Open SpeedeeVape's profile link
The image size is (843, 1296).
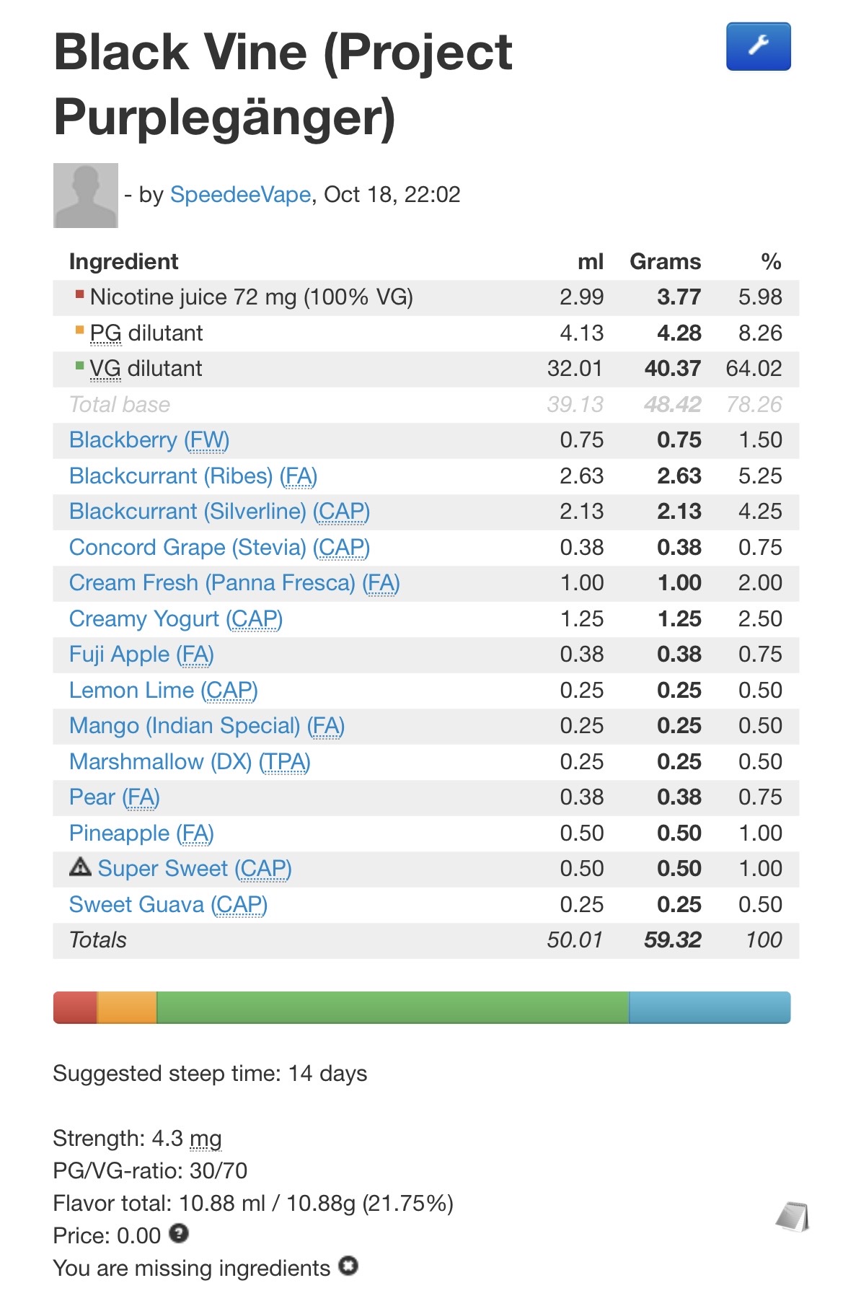click(240, 195)
